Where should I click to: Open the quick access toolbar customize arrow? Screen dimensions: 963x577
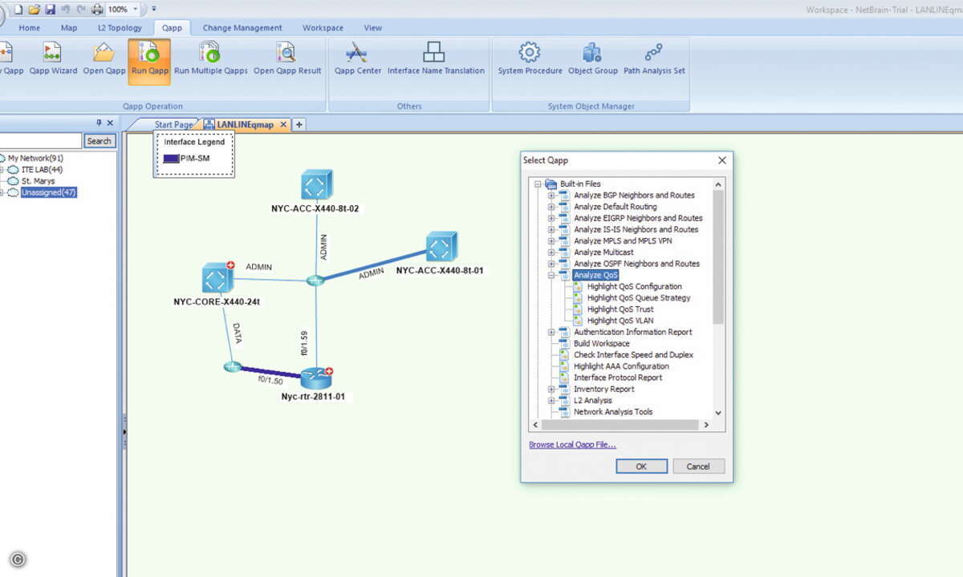tap(154, 9)
